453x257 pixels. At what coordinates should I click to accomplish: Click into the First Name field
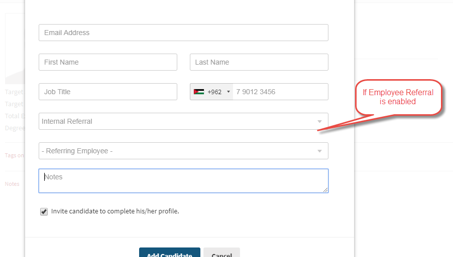pyautogui.click(x=108, y=62)
